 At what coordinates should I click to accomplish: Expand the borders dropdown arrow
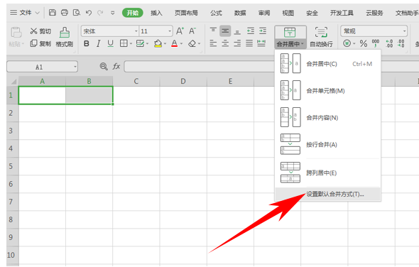131,43
